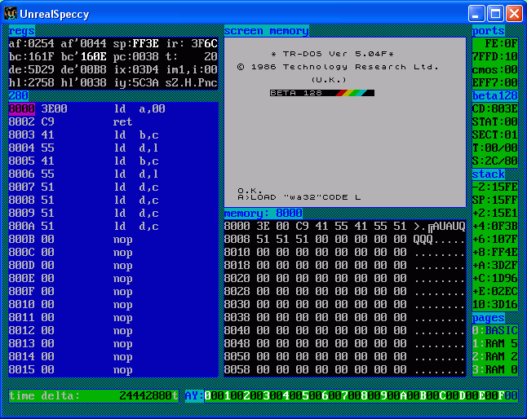Minimize the UnrealSpeccy window

[476, 14]
